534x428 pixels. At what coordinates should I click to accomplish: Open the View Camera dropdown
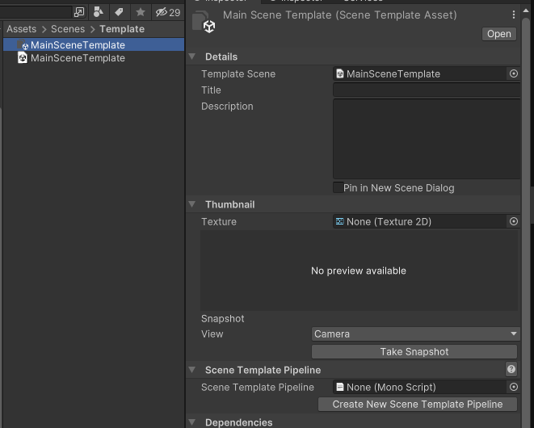click(415, 334)
